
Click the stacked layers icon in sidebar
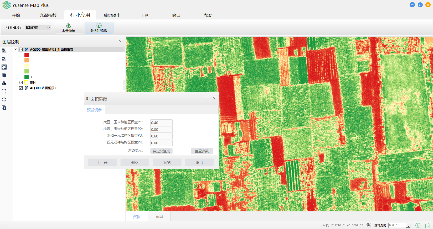click(4, 75)
